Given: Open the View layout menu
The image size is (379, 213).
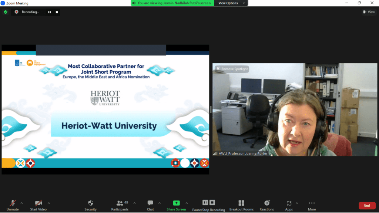Looking at the screenshot, I should (369, 12).
